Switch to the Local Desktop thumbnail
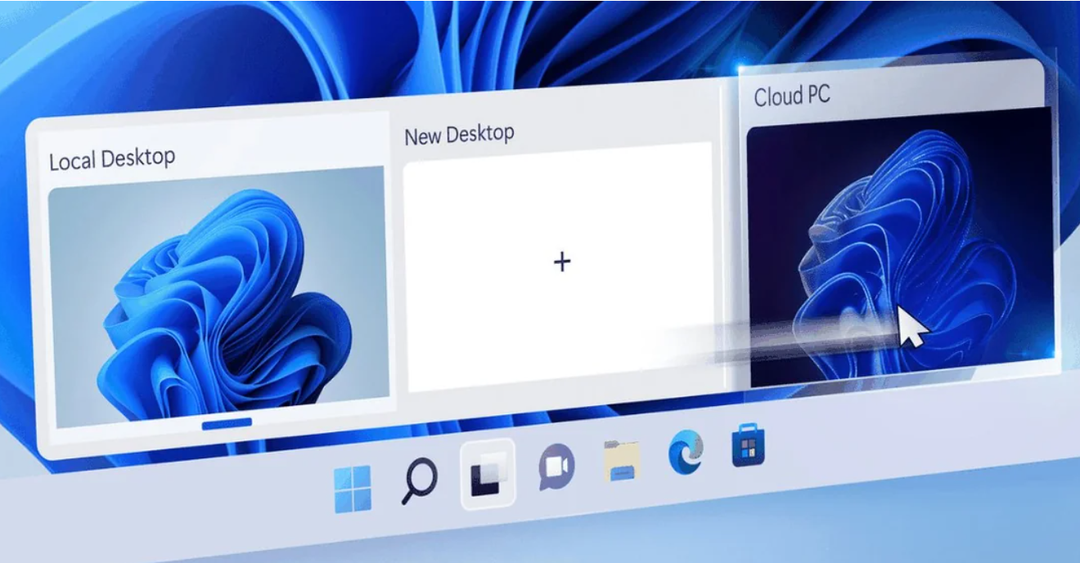 coord(217,298)
